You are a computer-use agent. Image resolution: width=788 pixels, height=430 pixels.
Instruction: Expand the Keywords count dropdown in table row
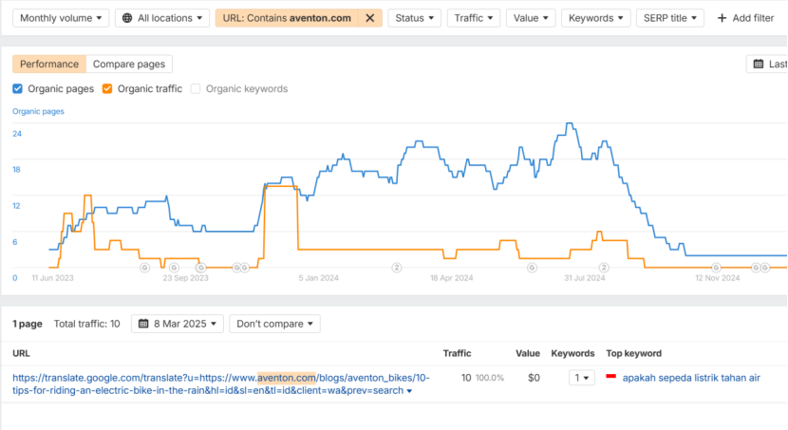pyautogui.click(x=580, y=378)
